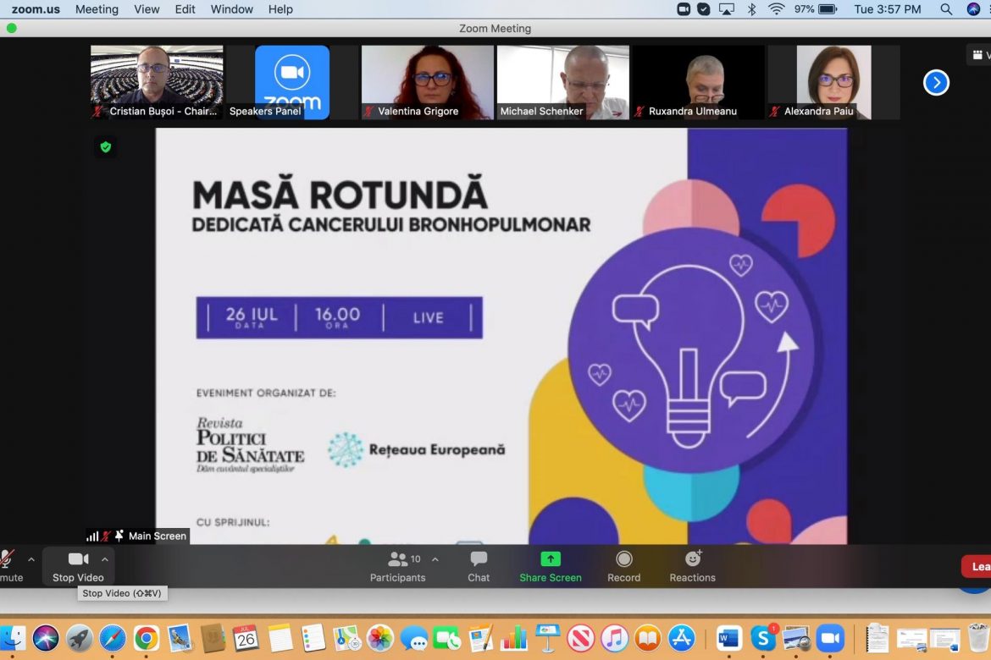This screenshot has height=660, width=991.
Task: Click the red Leave button
Action: 977,566
